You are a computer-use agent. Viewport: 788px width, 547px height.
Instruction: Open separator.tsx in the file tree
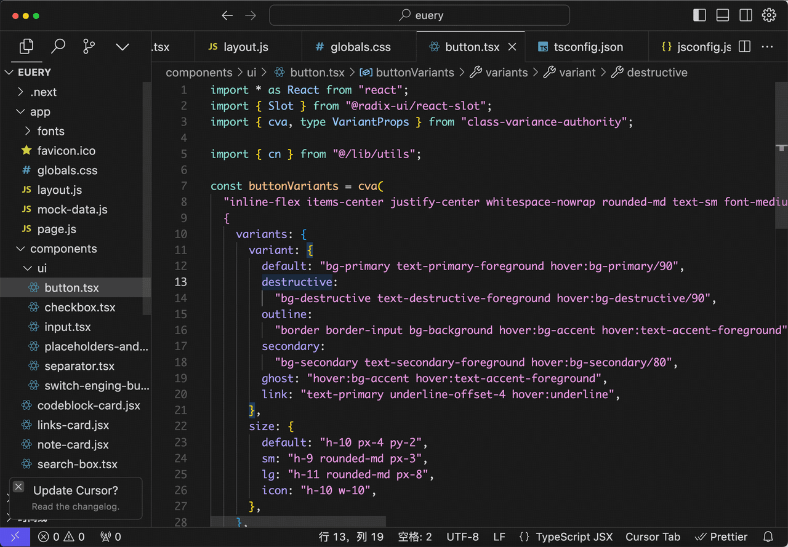point(75,366)
